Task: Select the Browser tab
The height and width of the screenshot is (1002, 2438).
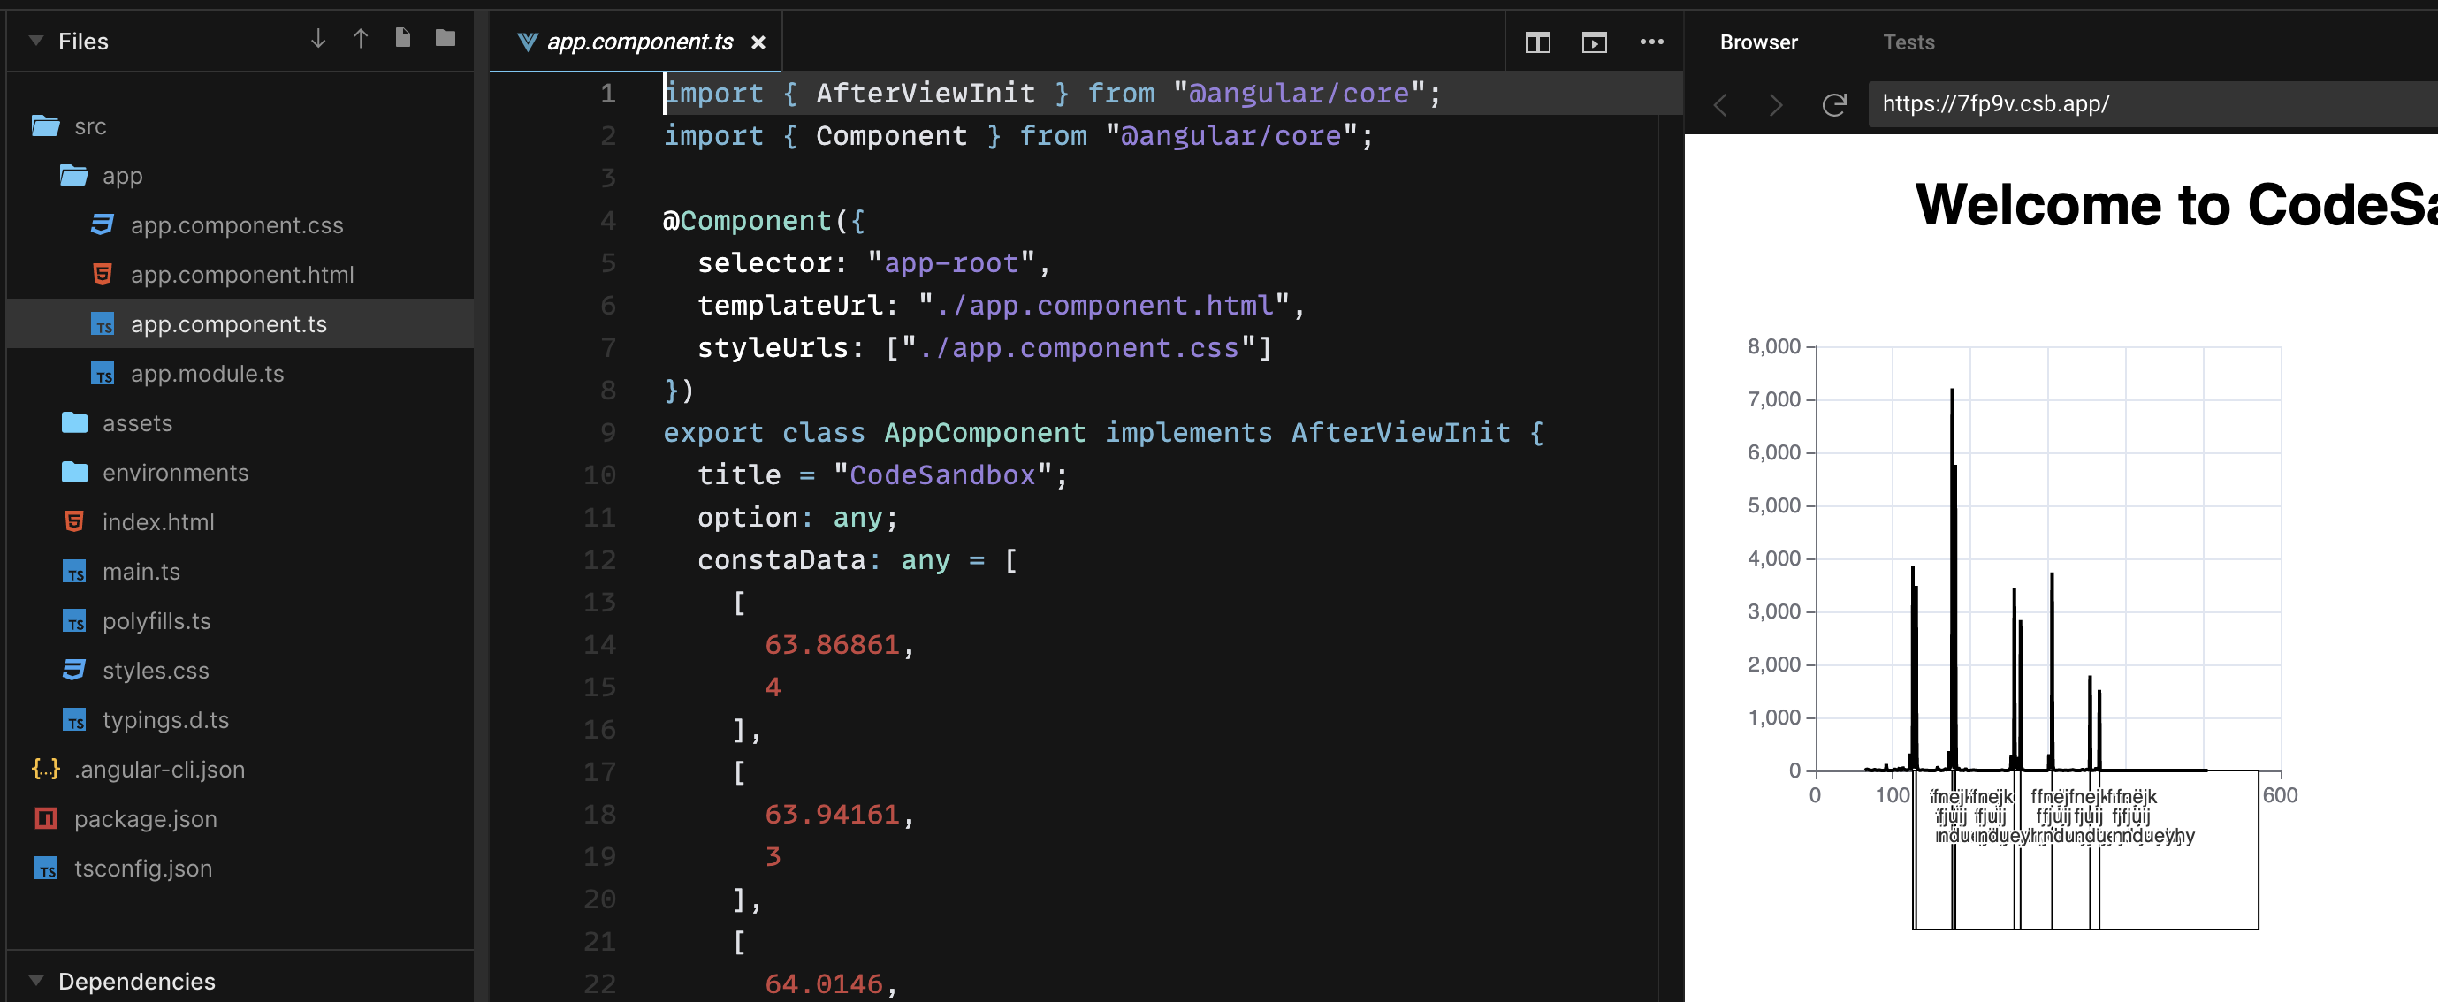Action: [x=1757, y=42]
